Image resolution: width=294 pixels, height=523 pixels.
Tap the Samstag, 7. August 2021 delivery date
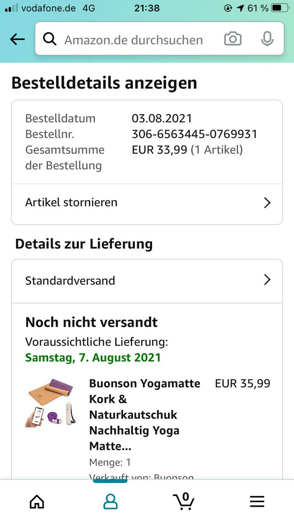93,358
